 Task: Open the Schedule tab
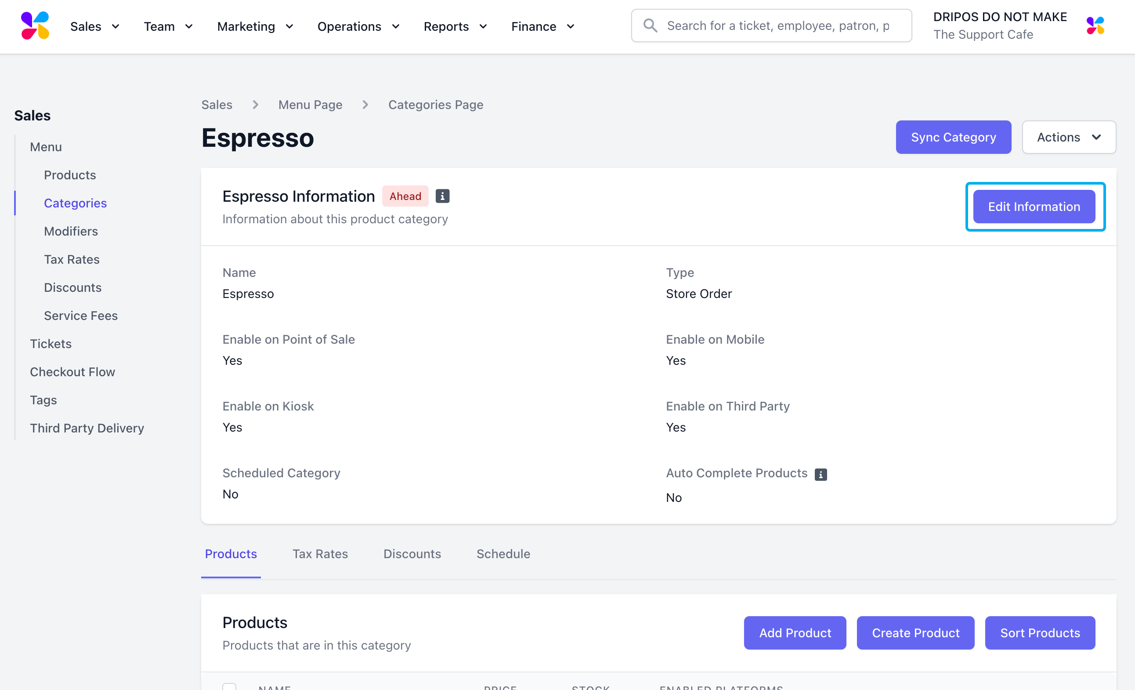click(x=503, y=554)
